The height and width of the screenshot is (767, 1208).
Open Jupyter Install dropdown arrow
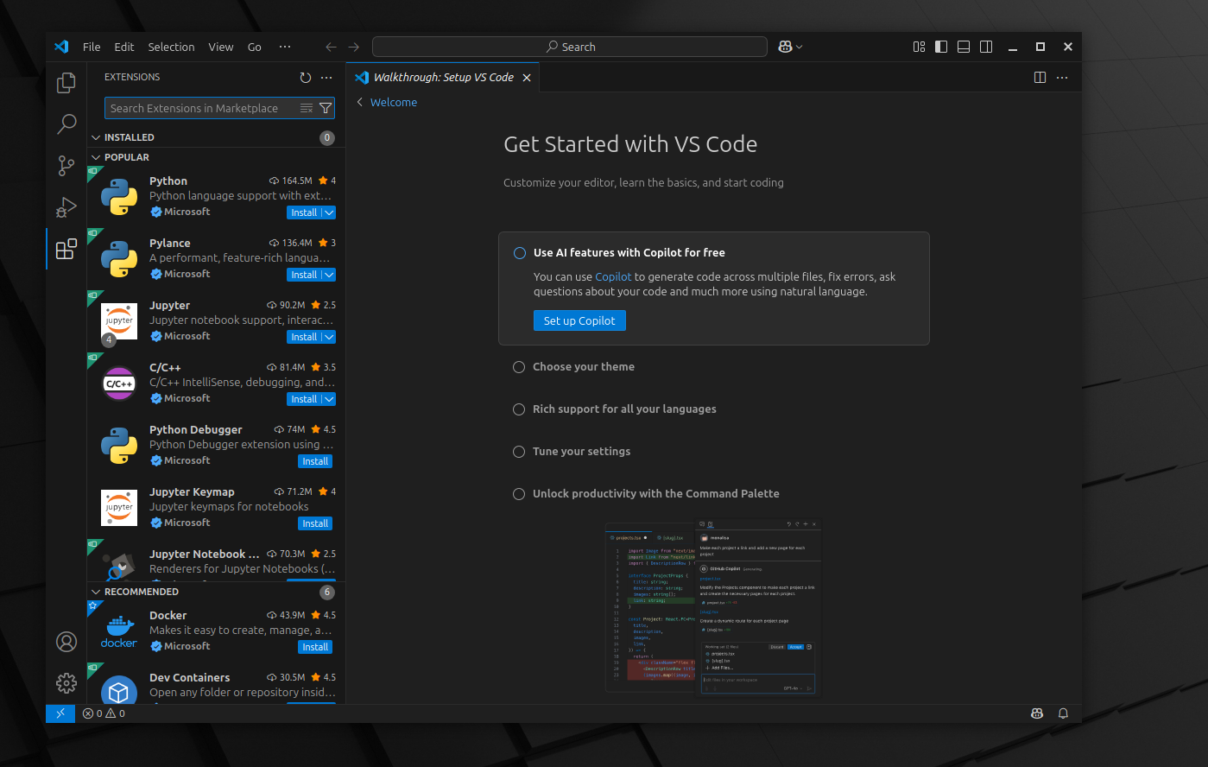pyautogui.click(x=329, y=337)
